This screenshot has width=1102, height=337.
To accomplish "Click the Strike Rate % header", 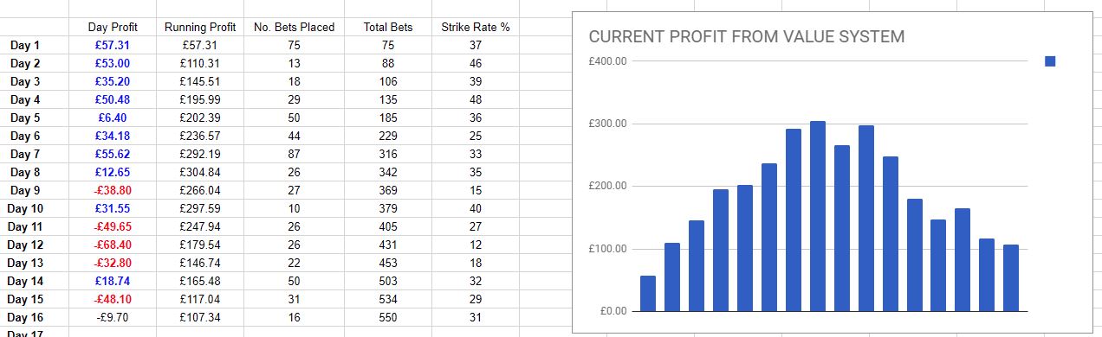I will coord(475,27).
